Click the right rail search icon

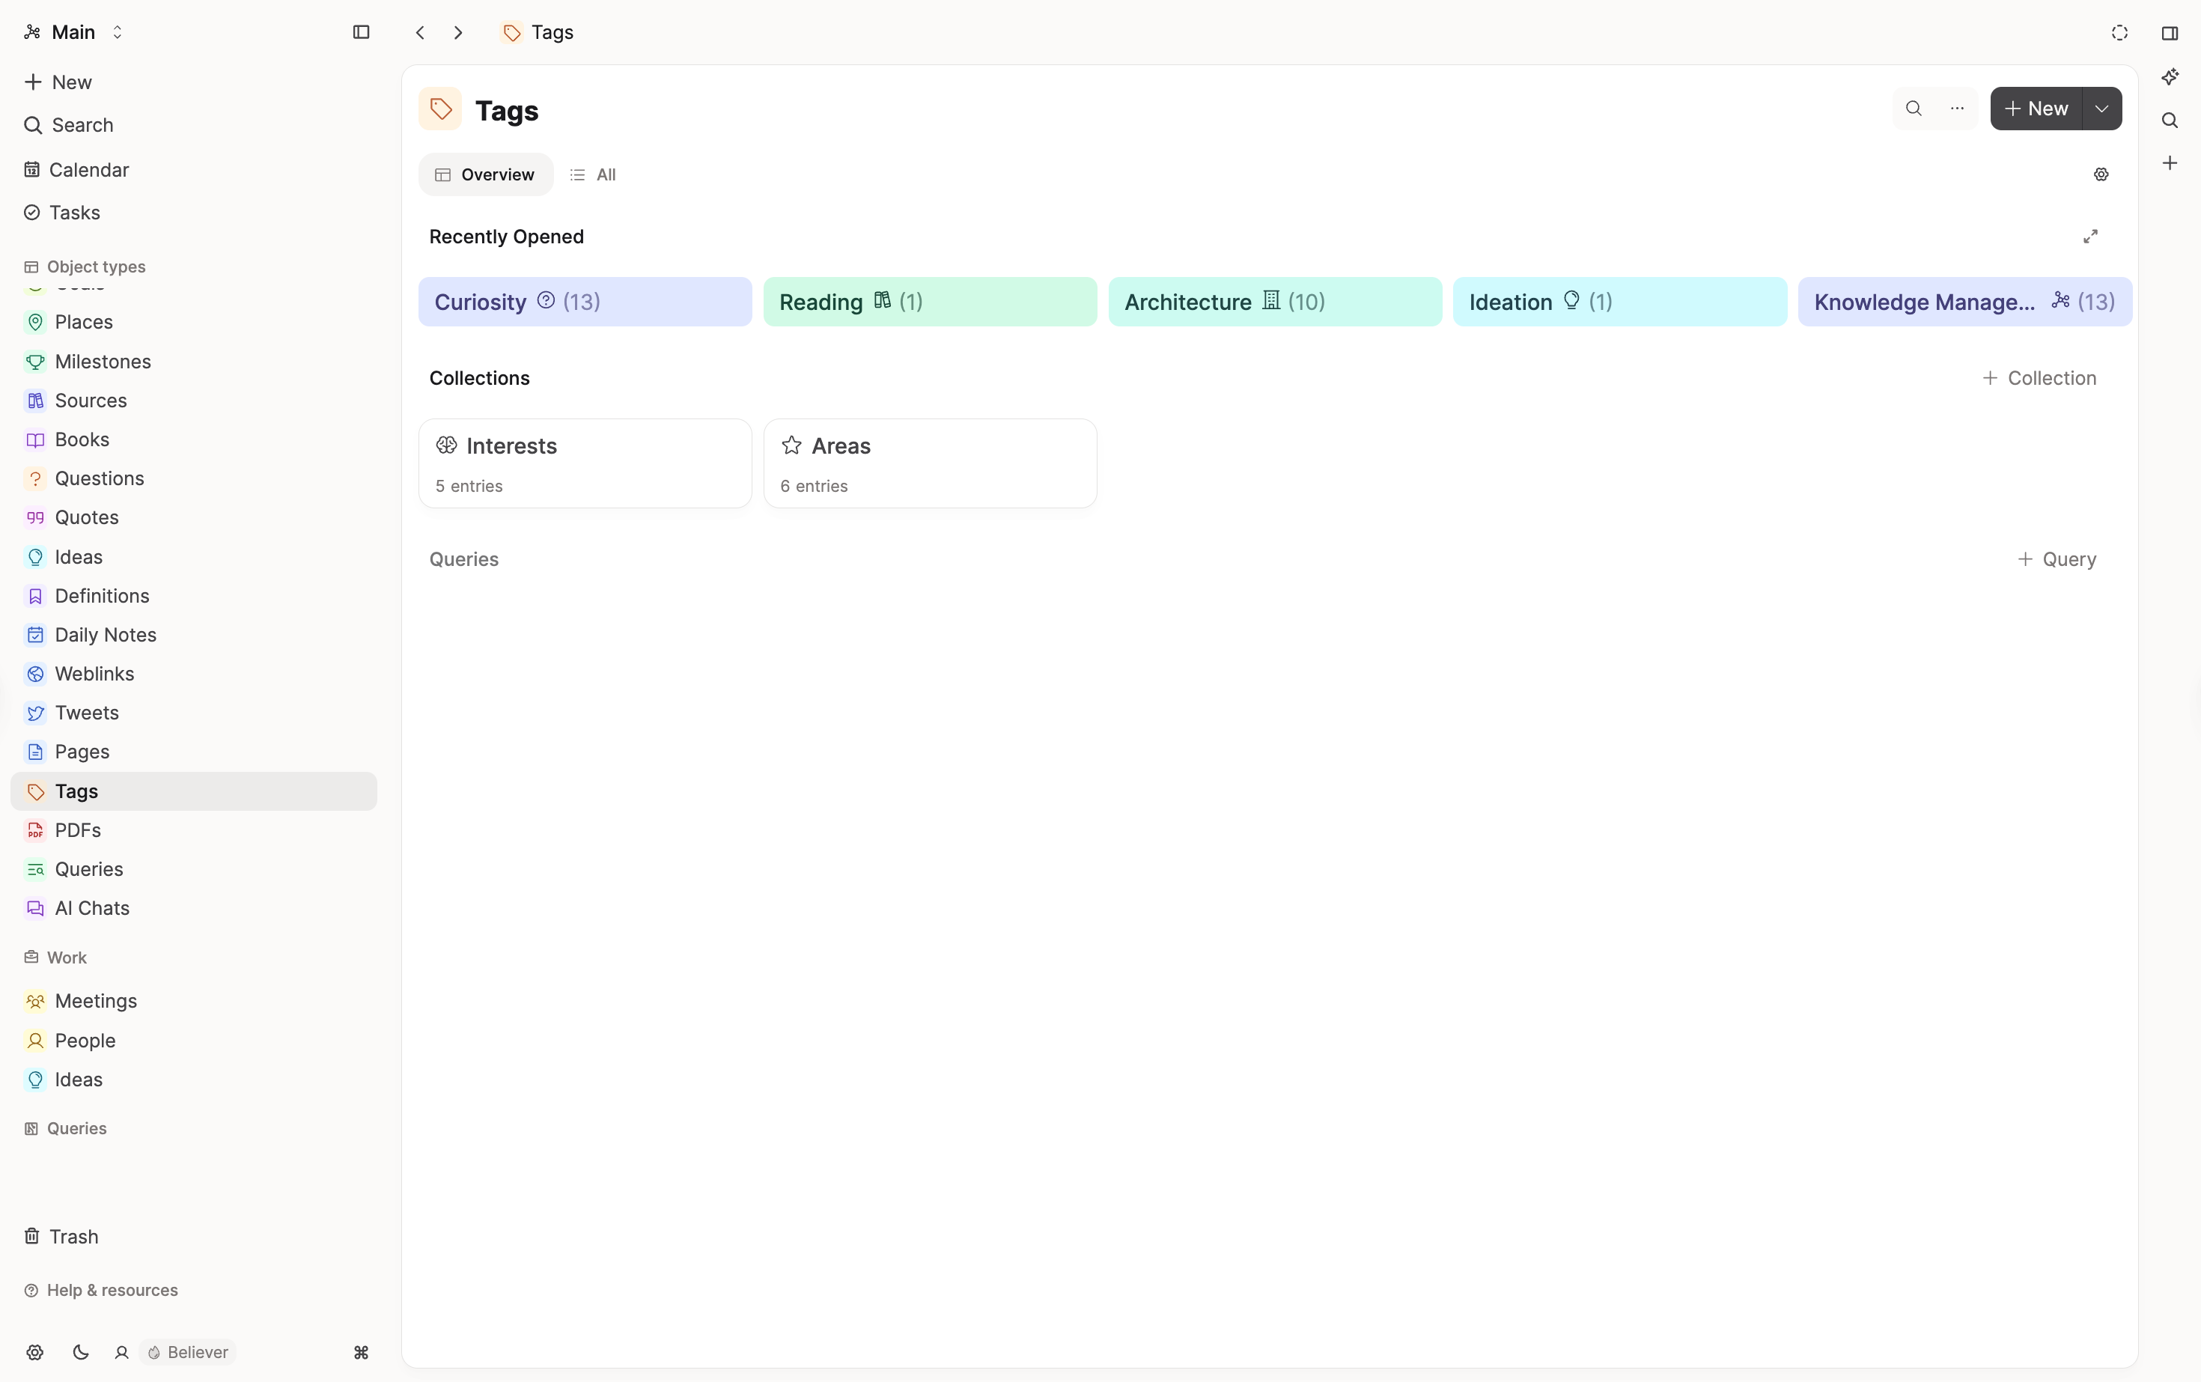coord(2170,121)
